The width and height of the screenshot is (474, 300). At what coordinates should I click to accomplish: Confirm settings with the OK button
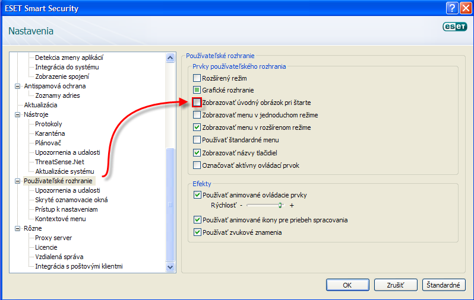tap(347, 285)
